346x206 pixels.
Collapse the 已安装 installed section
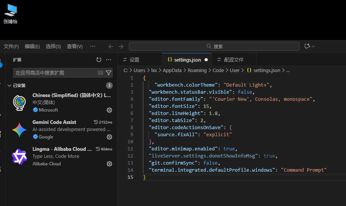pyautogui.click(x=9, y=85)
